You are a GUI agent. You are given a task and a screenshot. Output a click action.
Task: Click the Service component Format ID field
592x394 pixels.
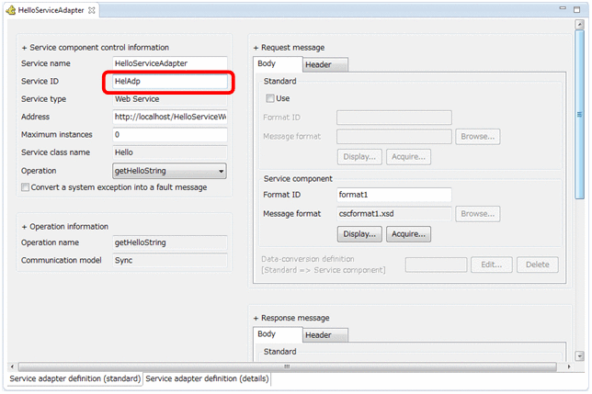tap(393, 195)
